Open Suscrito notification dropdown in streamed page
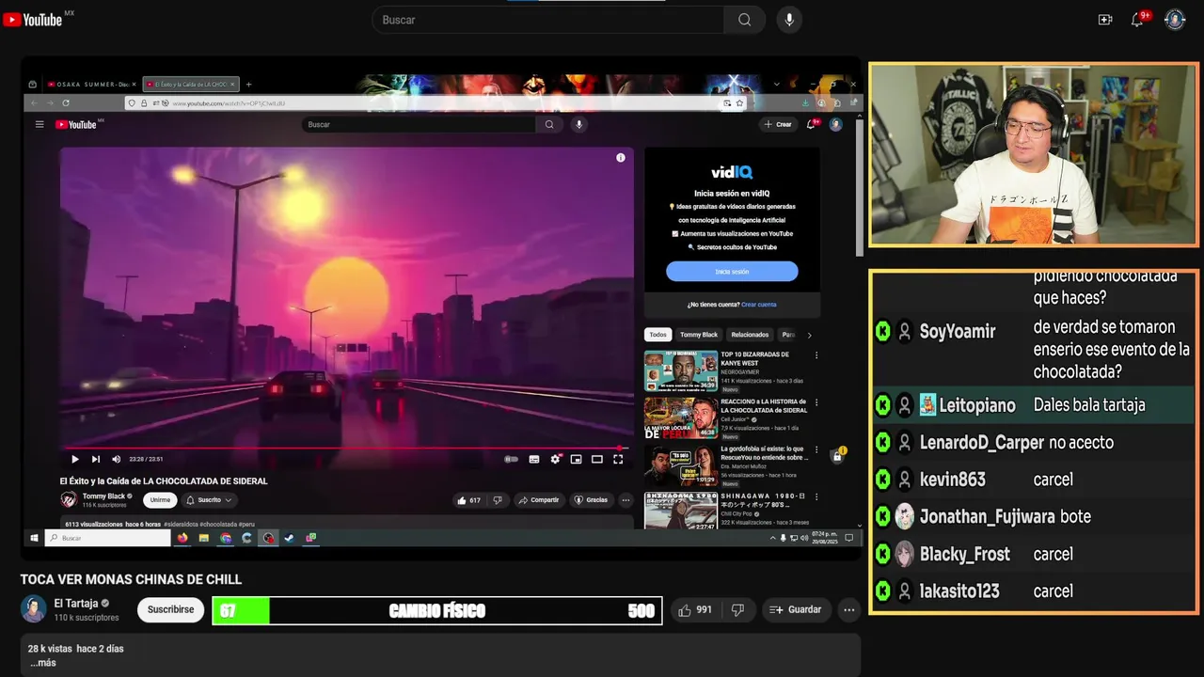1204x677 pixels. pyautogui.click(x=209, y=500)
